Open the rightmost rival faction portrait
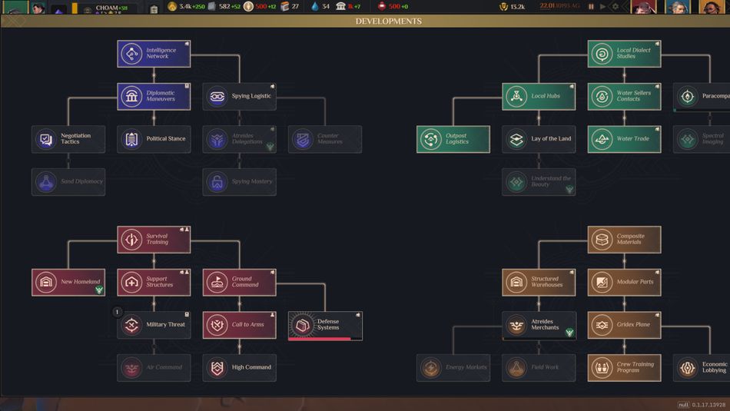Image resolution: width=730 pixels, height=411 pixels. (x=712, y=7)
